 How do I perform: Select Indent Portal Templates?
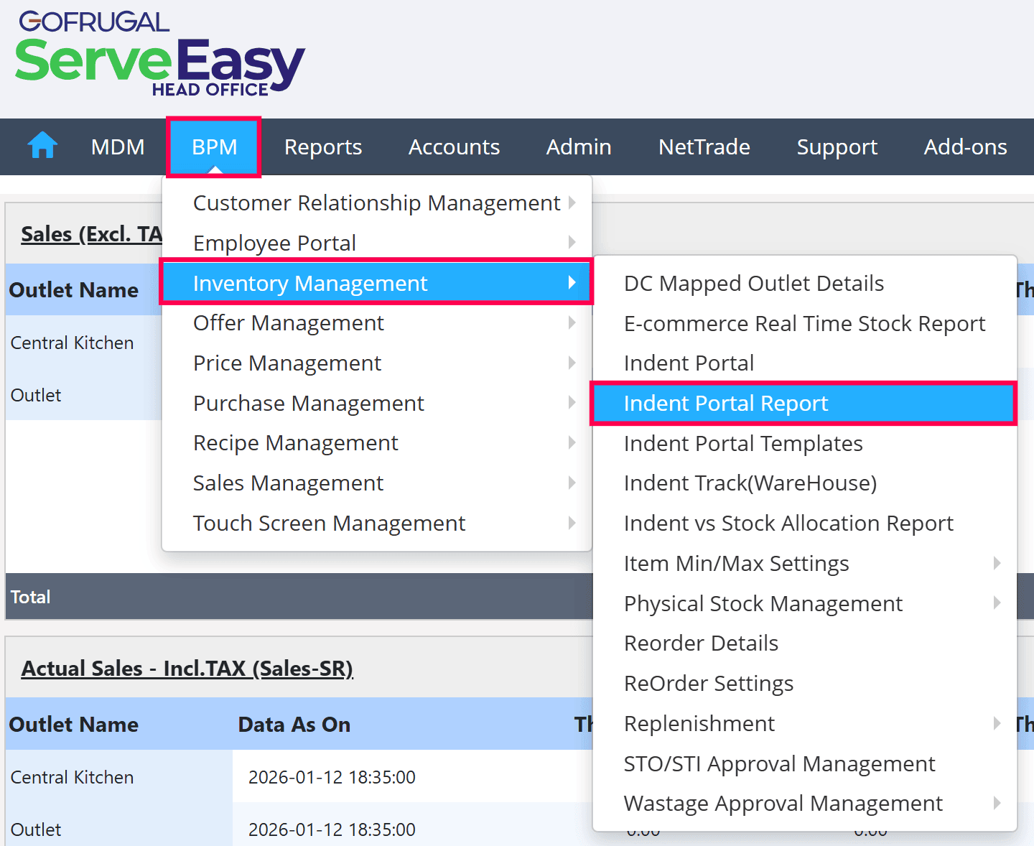coord(804,444)
